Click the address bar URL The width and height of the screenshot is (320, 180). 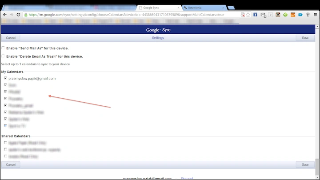126,15
